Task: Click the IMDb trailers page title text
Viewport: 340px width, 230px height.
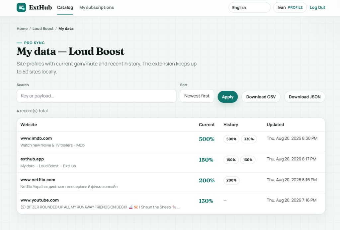Action: [x=52, y=145]
